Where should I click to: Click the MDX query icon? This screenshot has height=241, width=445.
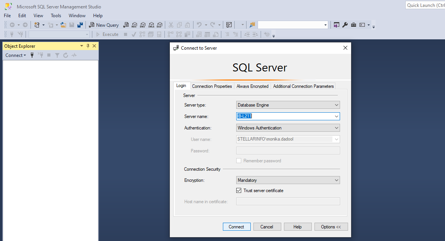pos(134,25)
